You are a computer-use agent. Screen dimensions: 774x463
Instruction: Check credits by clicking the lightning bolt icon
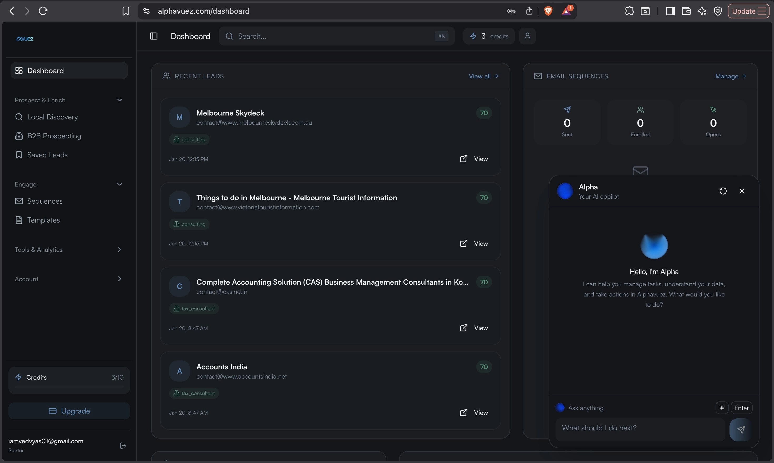(474, 36)
